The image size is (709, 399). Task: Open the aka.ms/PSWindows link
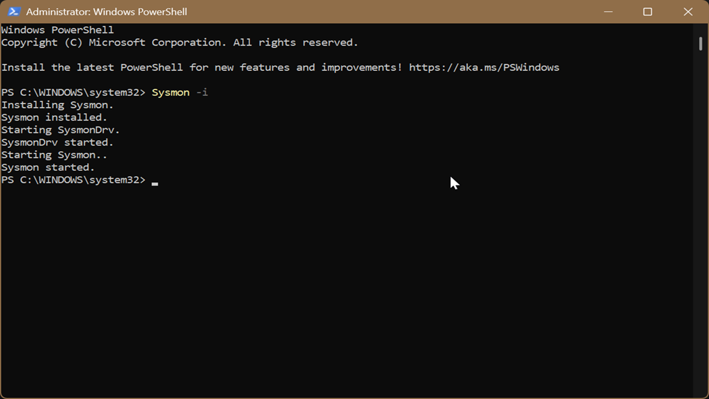[x=484, y=67]
